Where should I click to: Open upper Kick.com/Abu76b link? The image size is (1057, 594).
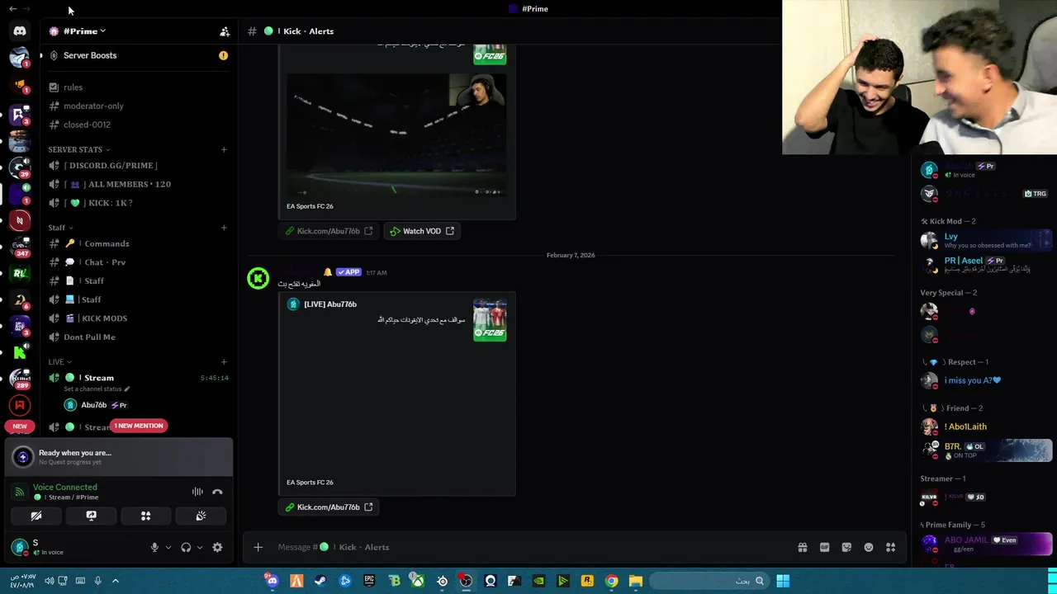coord(329,231)
